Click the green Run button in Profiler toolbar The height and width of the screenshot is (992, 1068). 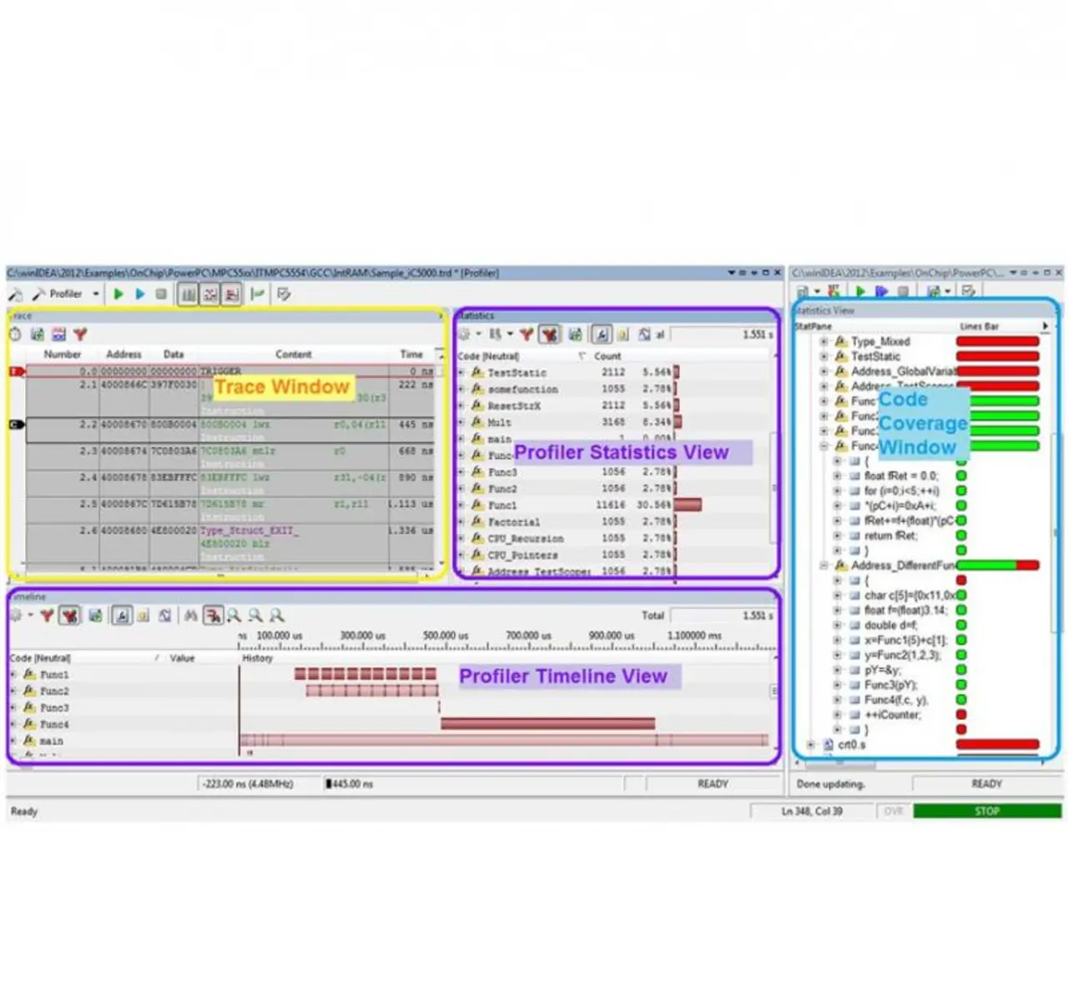(118, 294)
